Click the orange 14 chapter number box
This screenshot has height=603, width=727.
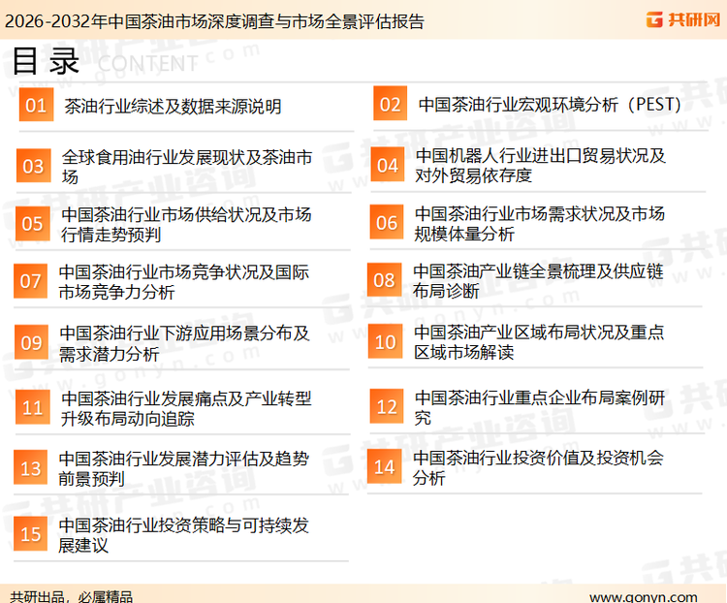pos(385,466)
